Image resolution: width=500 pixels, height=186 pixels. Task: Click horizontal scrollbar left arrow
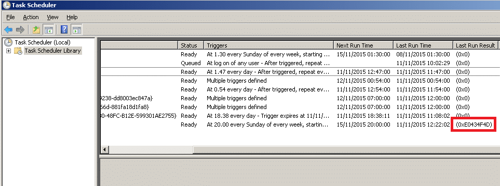tap(105, 149)
